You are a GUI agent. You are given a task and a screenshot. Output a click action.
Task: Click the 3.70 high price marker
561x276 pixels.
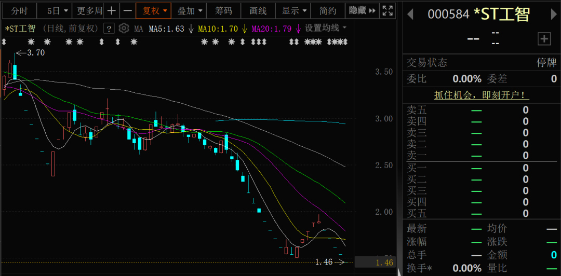click(35, 52)
